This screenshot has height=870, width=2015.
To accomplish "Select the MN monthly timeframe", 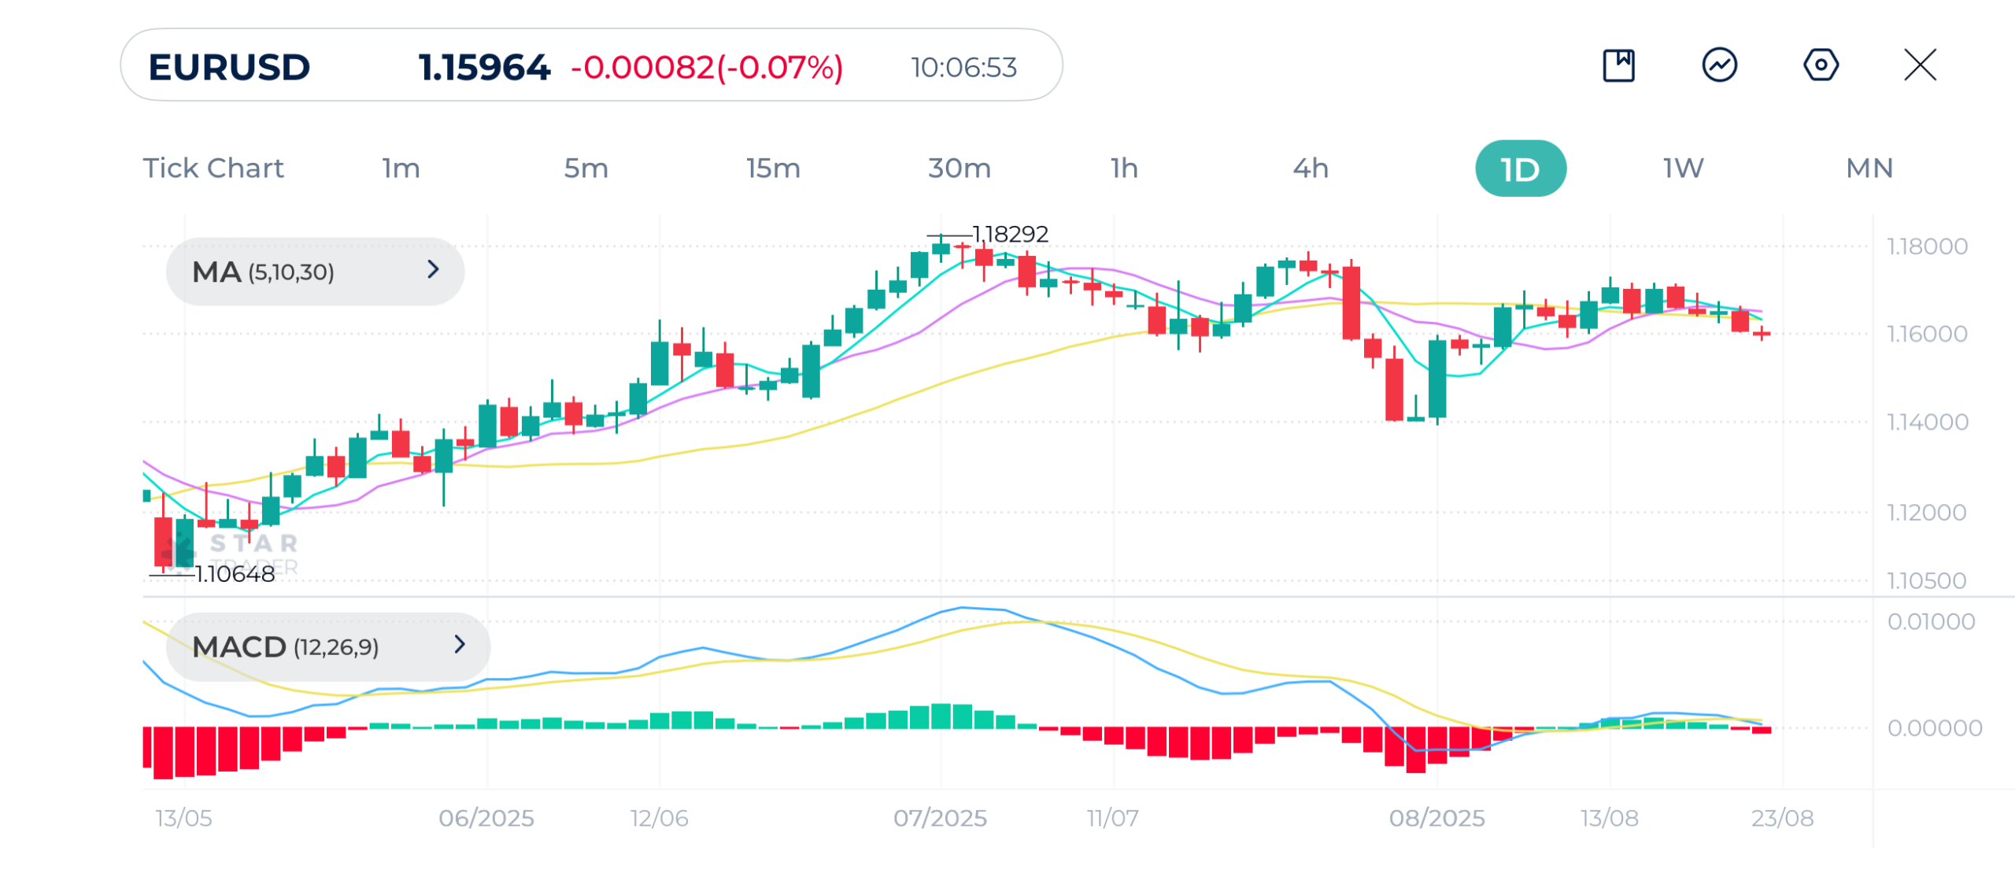I will (x=1869, y=168).
